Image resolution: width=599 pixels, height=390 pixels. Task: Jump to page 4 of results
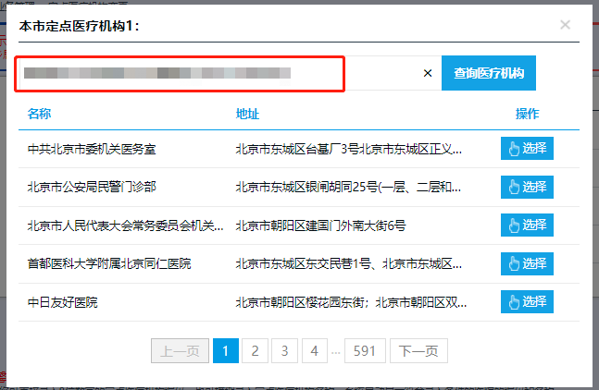tap(315, 351)
